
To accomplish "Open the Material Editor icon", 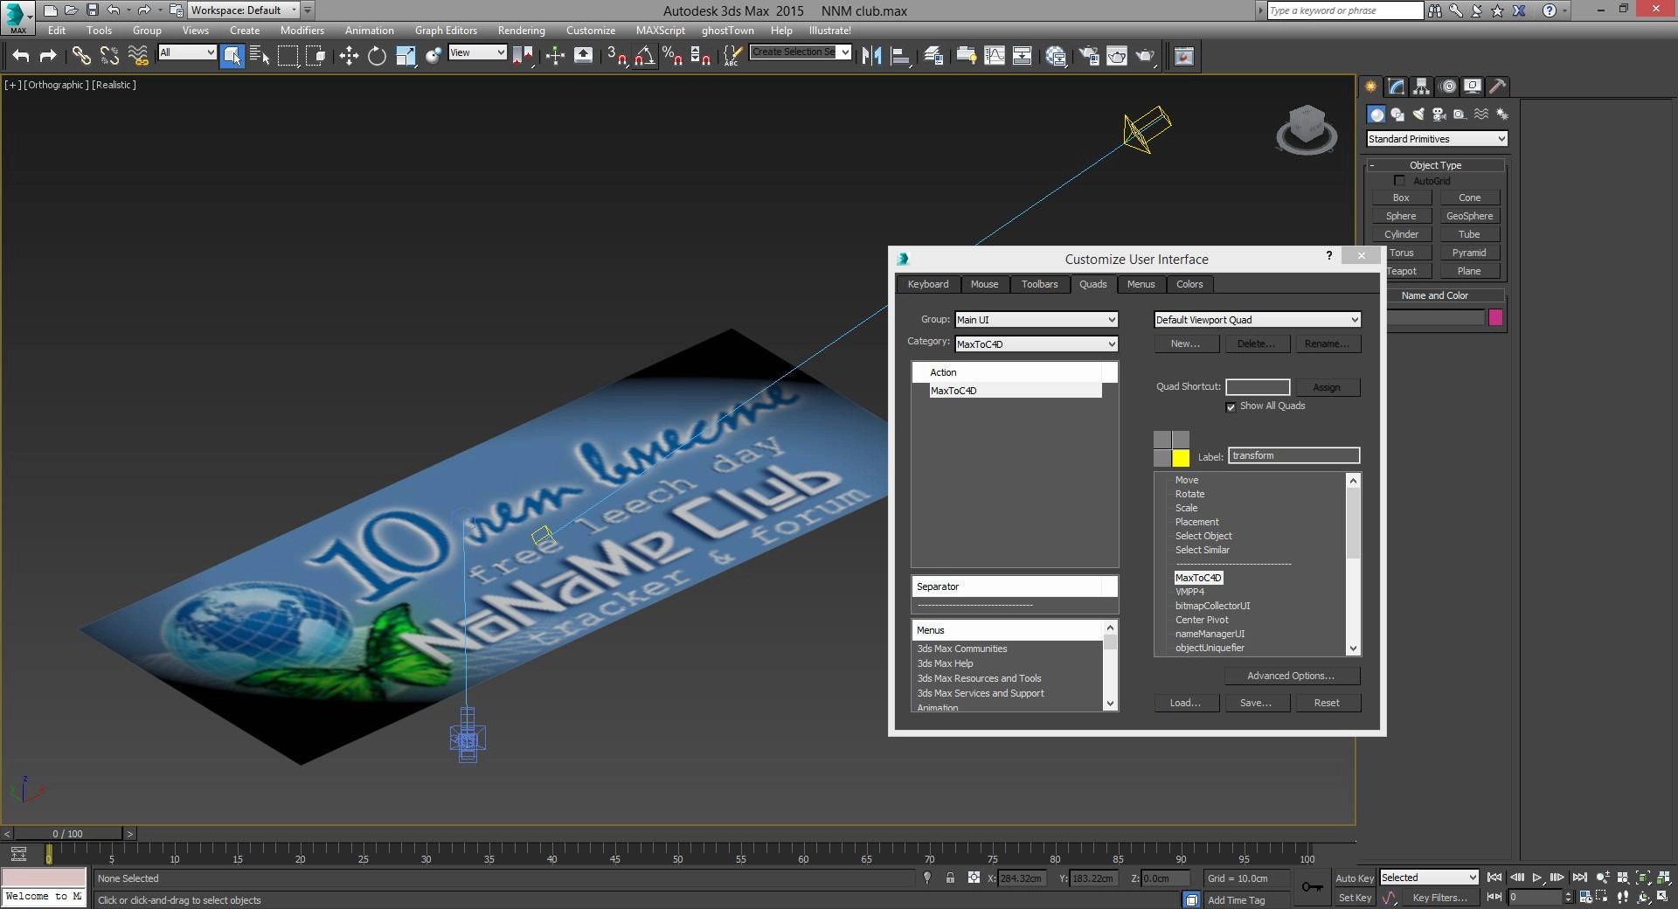I will (1056, 56).
